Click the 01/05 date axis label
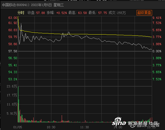Viewport: 165px width, 130px height. pyautogui.click(x=18, y=127)
